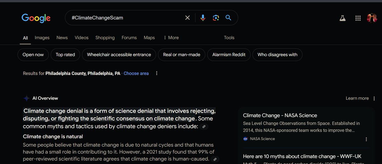This screenshot has width=382, height=164.
Task: Select the All results tab
Action: tap(25, 38)
